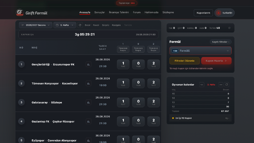This screenshot has height=143, width=254.
Task: Select outcome 1 for Gençlerbirliği - Erzurumspor FK
Action: pyautogui.click(x=123, y=64)
